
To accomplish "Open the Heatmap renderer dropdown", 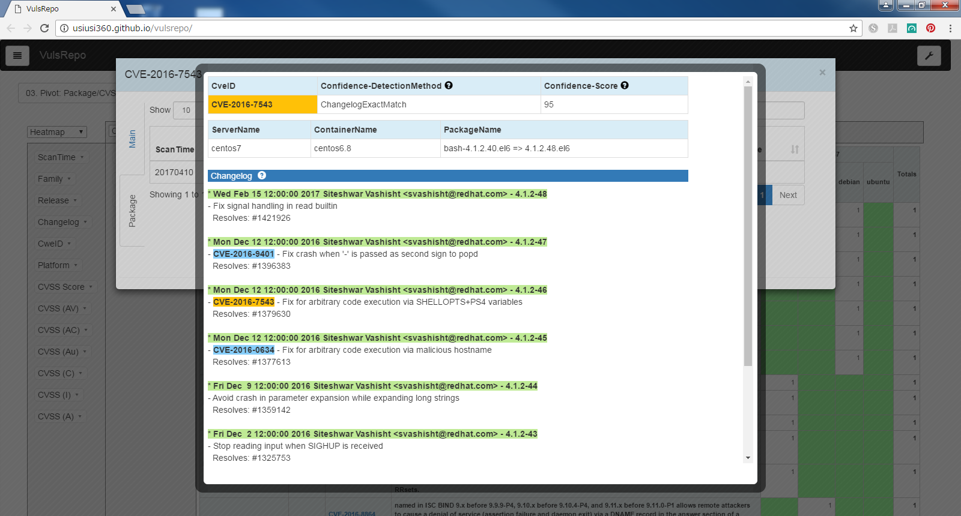I will [x=58, y=132].
